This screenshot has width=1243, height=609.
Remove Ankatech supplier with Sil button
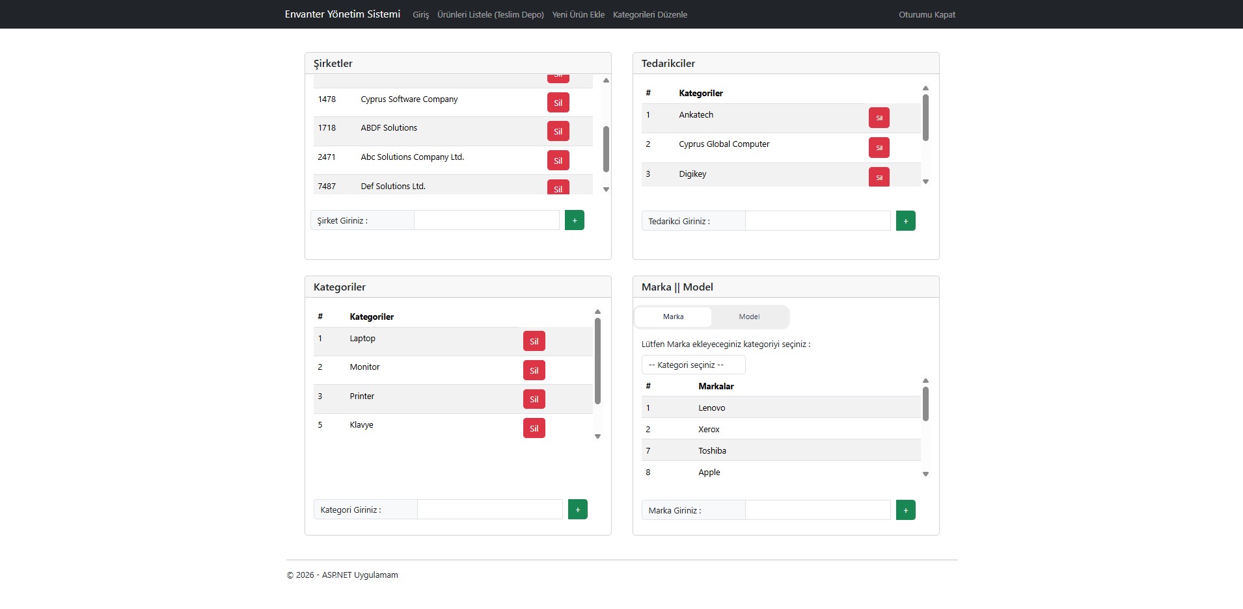click(x=879, y=118)
